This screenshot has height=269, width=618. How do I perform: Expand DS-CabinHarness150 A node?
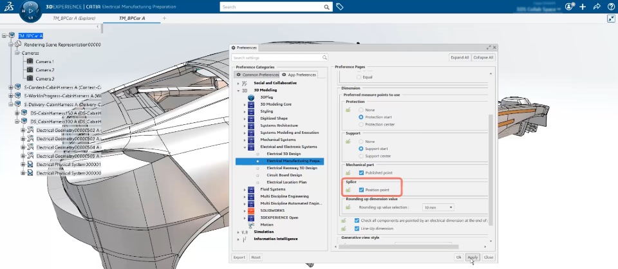[17, 113]
